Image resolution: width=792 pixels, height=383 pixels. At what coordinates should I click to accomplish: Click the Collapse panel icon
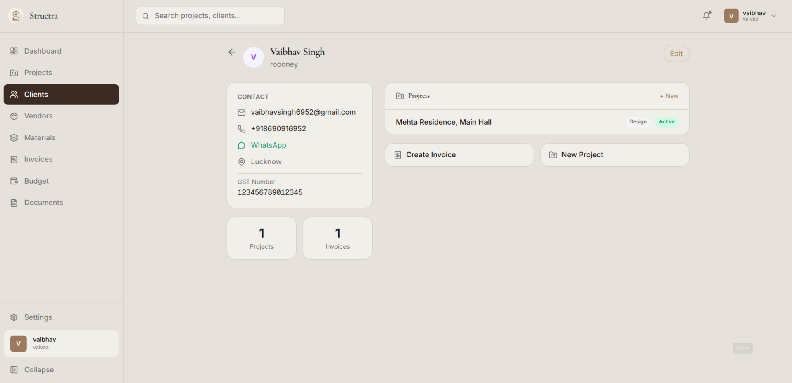pyautogui.click(x=14, y=370)
